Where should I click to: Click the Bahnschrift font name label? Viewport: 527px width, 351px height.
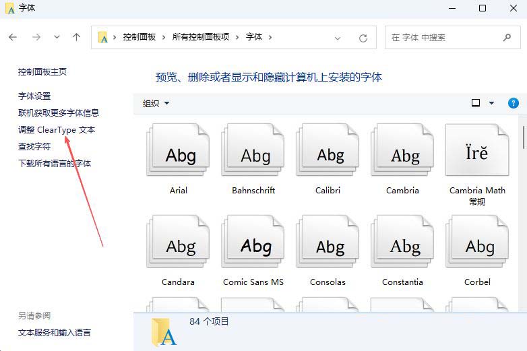pyautogui.click(x=253, y=191)
